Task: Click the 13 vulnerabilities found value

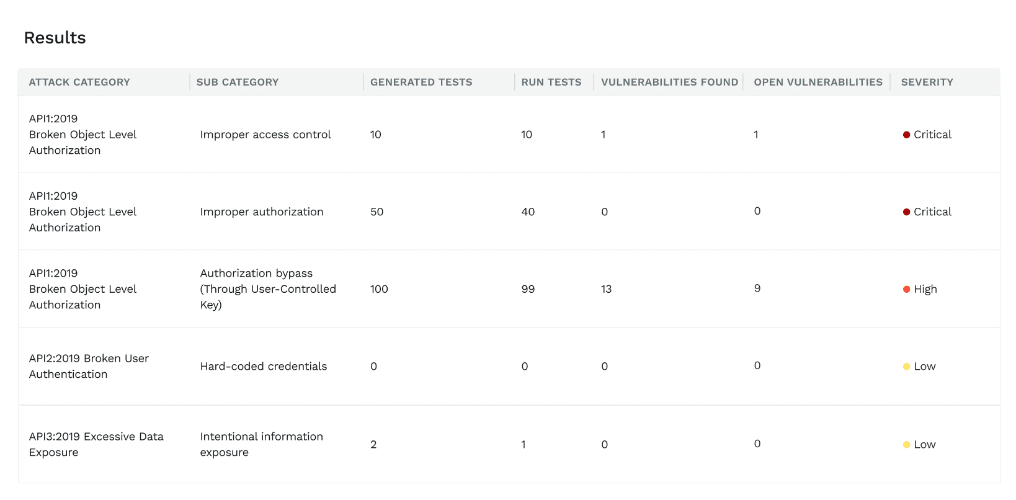Action: coord(606,289)
